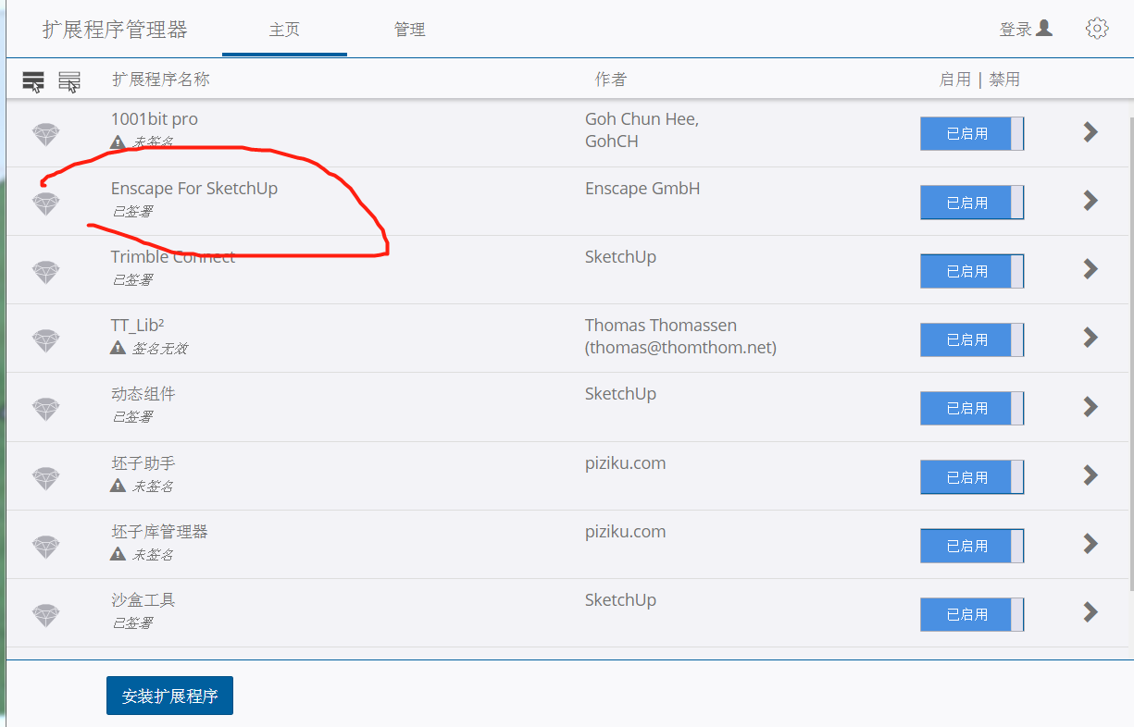Switch to collapsed list view icon

click(x=69, y=81)
